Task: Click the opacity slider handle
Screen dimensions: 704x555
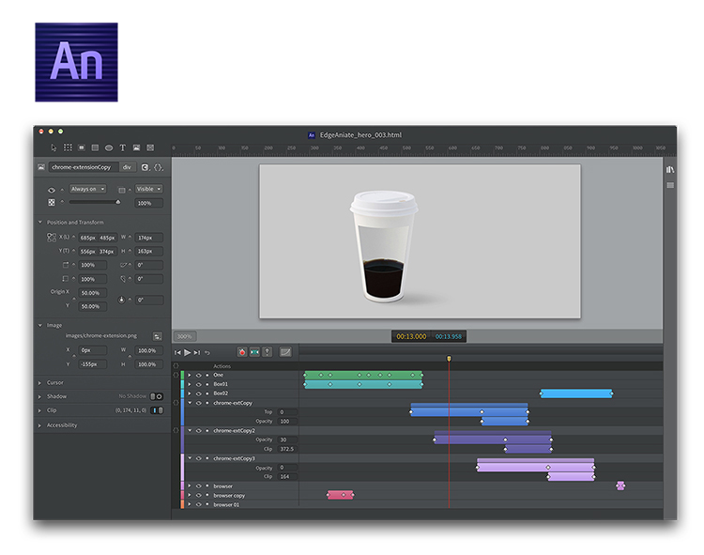Action: (x=118, y=202)
